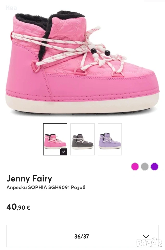Click the checkmark badge on pink thumbnail
The height and width of the screenshot is (250, 165).
[x=64, y=152]
